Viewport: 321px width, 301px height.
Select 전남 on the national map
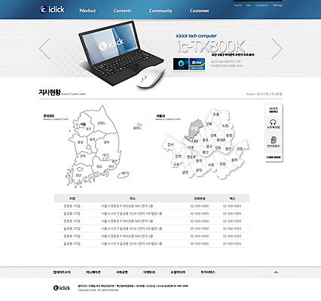point(78,175)
